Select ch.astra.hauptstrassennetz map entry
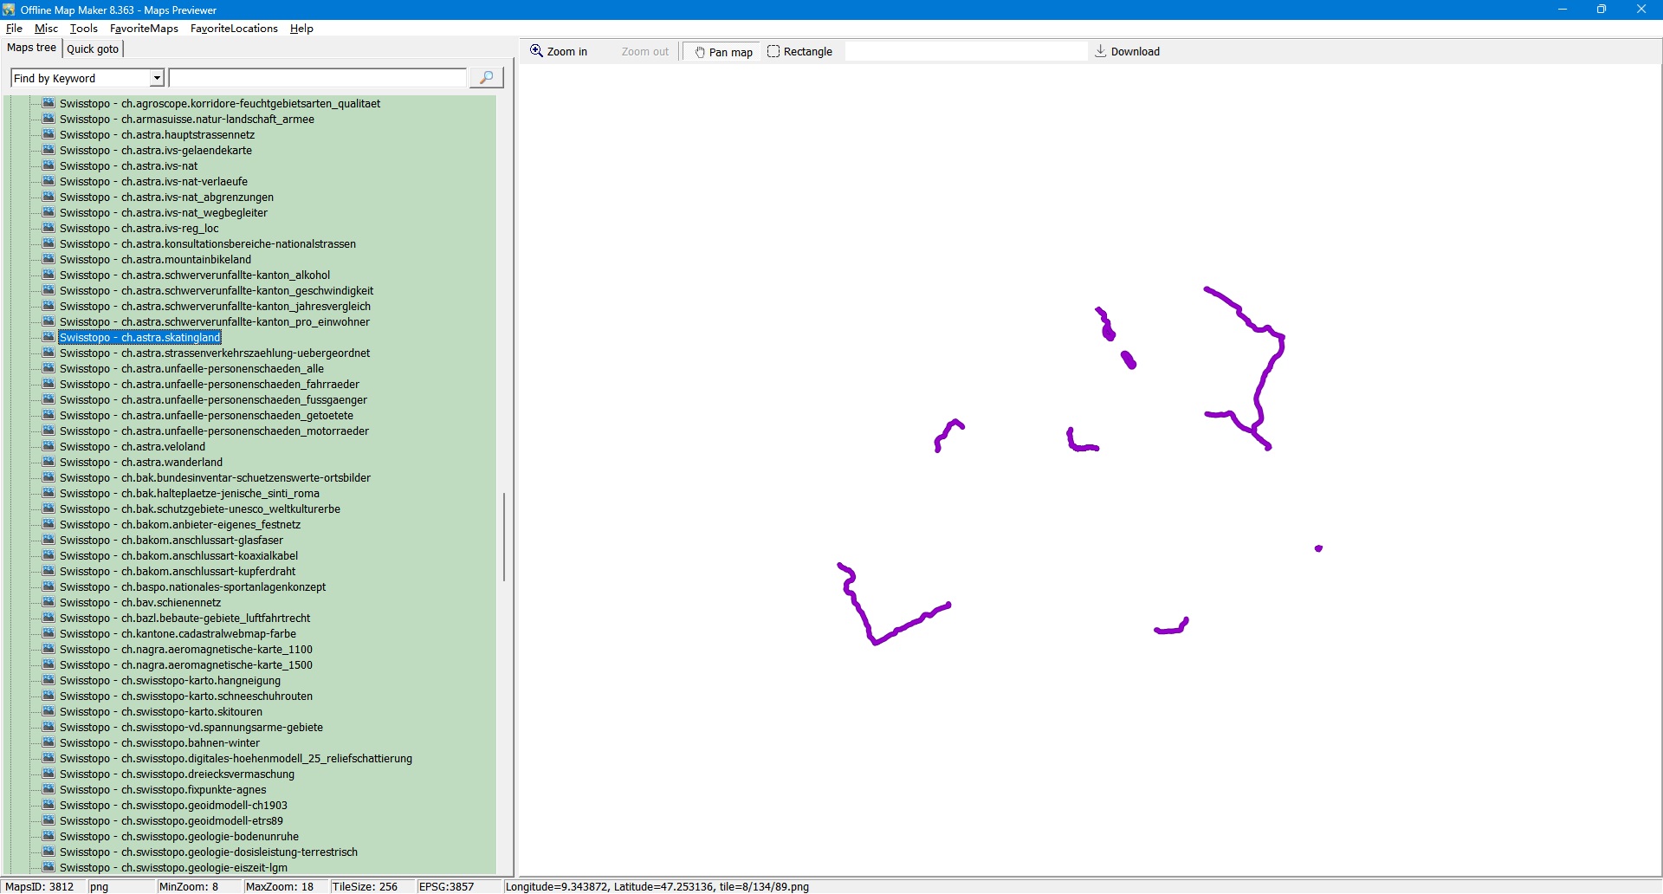Screen dimensions: 1663x894 [157, 135]
